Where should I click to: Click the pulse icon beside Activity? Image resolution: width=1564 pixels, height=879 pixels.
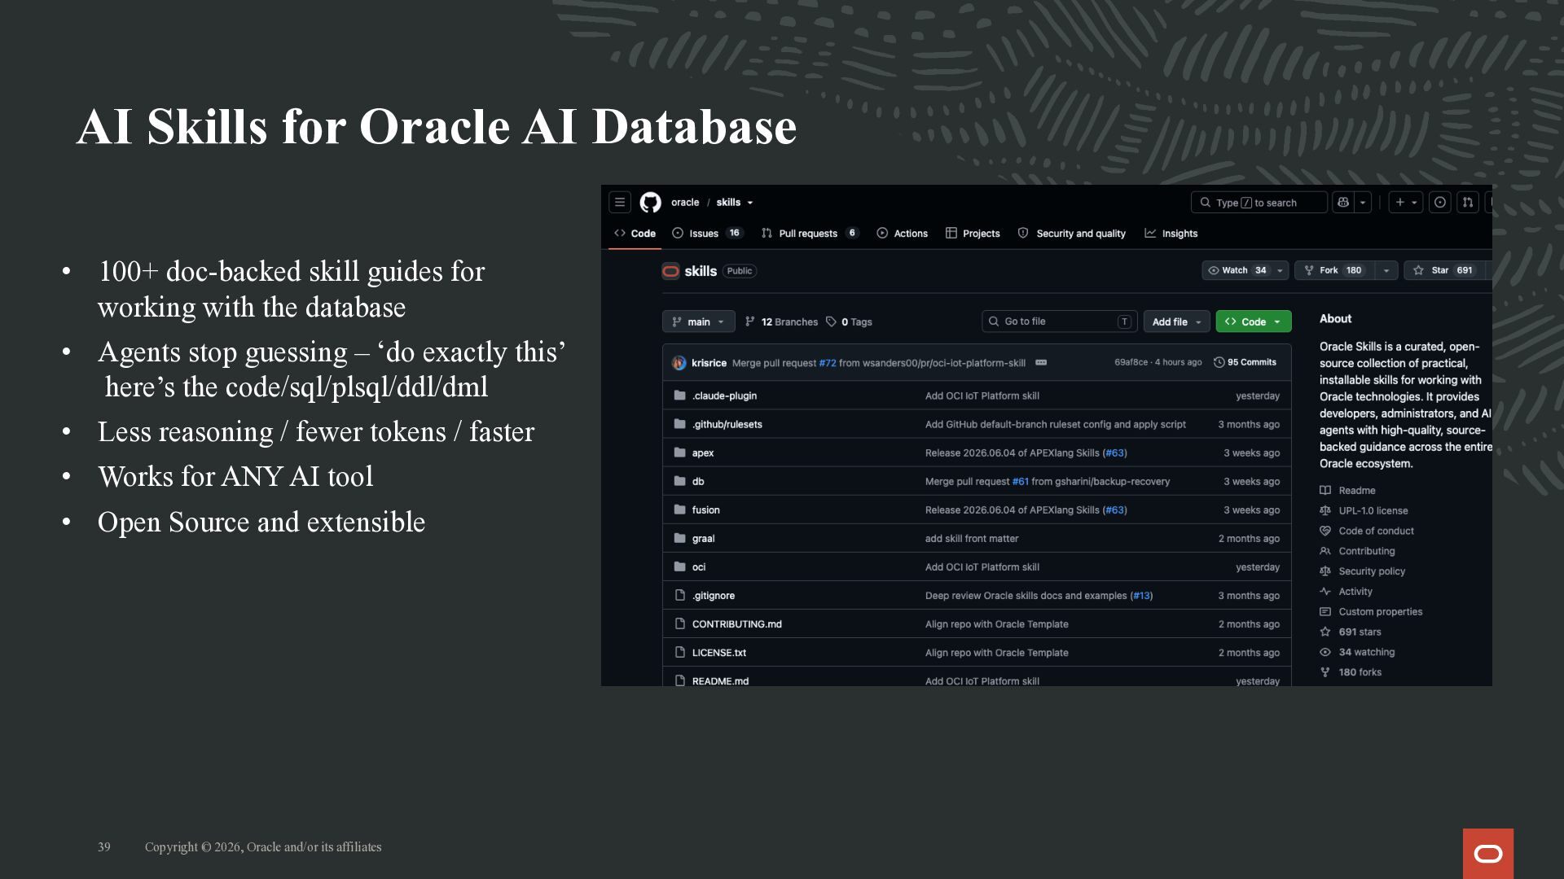[1325, 591]
